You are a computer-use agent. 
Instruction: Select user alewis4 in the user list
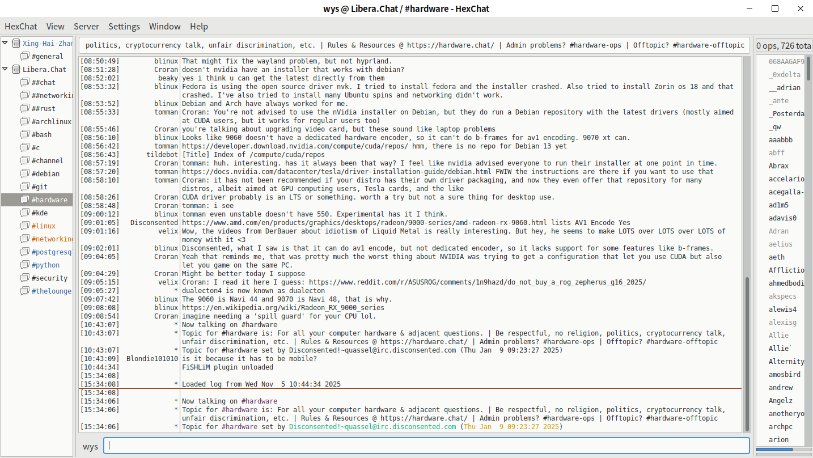coord(783,309)
